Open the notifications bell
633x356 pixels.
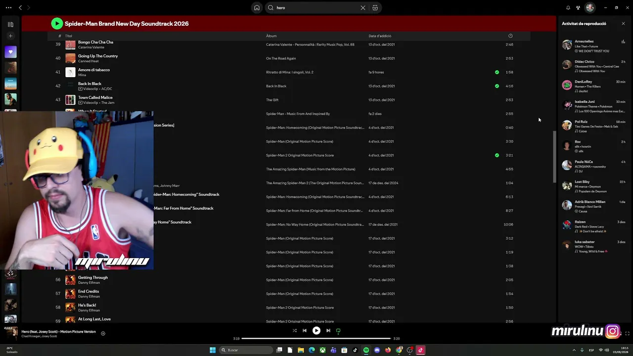point(568,7)
